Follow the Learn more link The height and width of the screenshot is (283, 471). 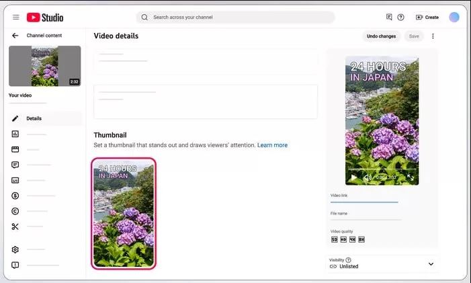(272, 145)
